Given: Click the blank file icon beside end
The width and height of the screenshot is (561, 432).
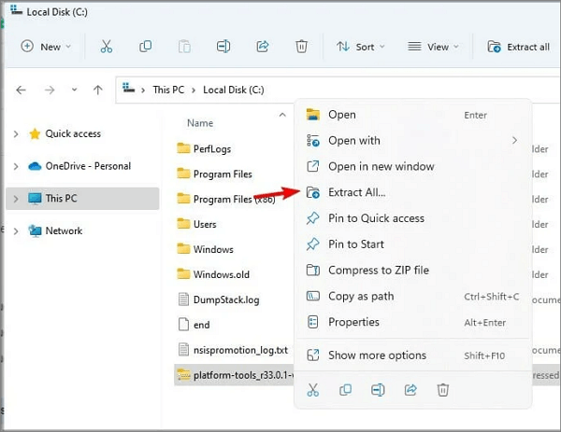Looking at the screenshot, I should click(x=183, y=324).
